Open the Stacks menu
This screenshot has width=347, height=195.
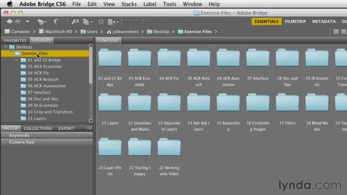click(x=129, y=4)
